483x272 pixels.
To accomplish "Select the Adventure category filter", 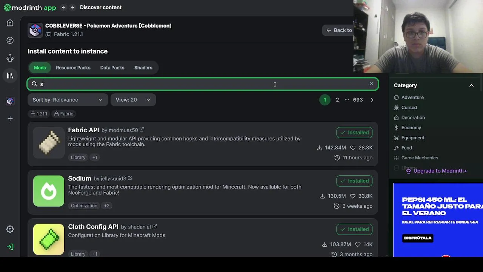I will pyautogui.click(x=409, y=97).
